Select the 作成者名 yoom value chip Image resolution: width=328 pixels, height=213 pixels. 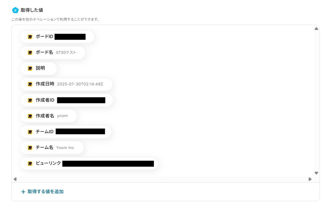point(49,116)
